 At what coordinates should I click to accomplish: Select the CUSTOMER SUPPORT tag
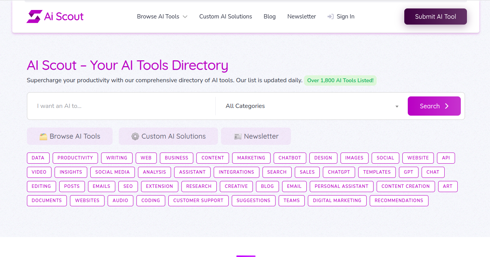pyautogui.click(x=198, y=201)
